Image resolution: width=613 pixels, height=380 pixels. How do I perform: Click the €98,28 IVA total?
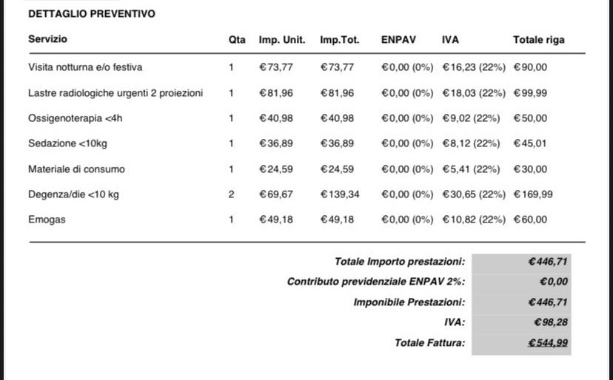pyautogui.click(x=551, y=322)
